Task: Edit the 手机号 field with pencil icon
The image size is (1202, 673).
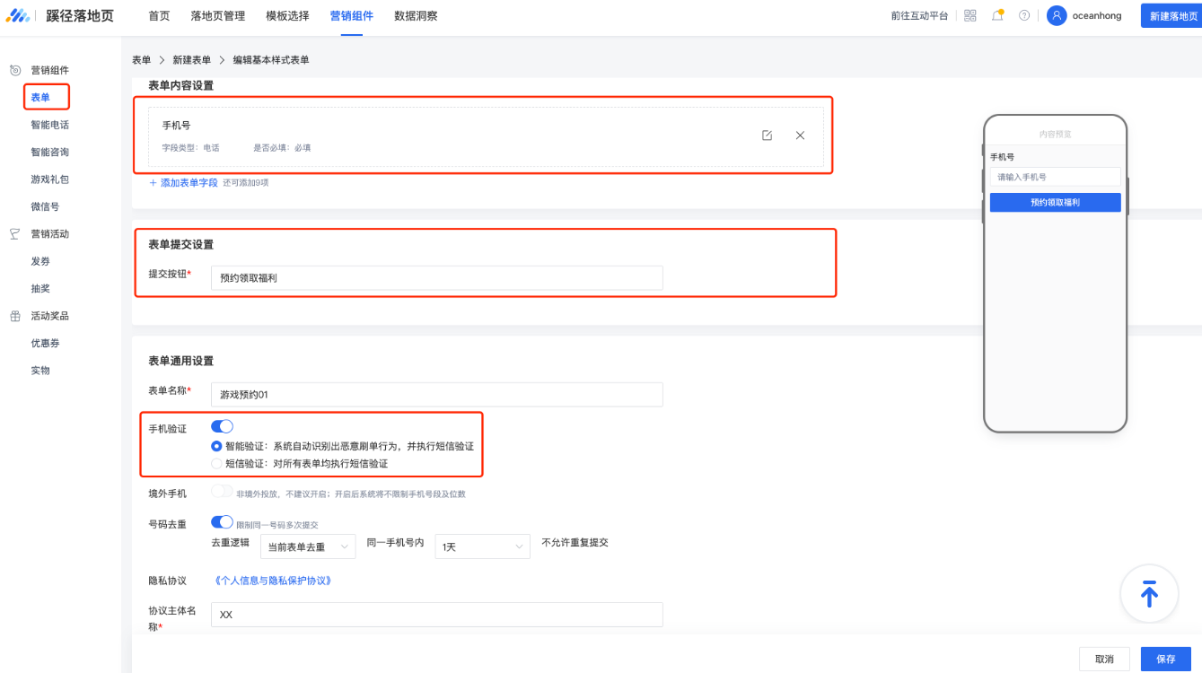Action: click(x=767, y=135)
